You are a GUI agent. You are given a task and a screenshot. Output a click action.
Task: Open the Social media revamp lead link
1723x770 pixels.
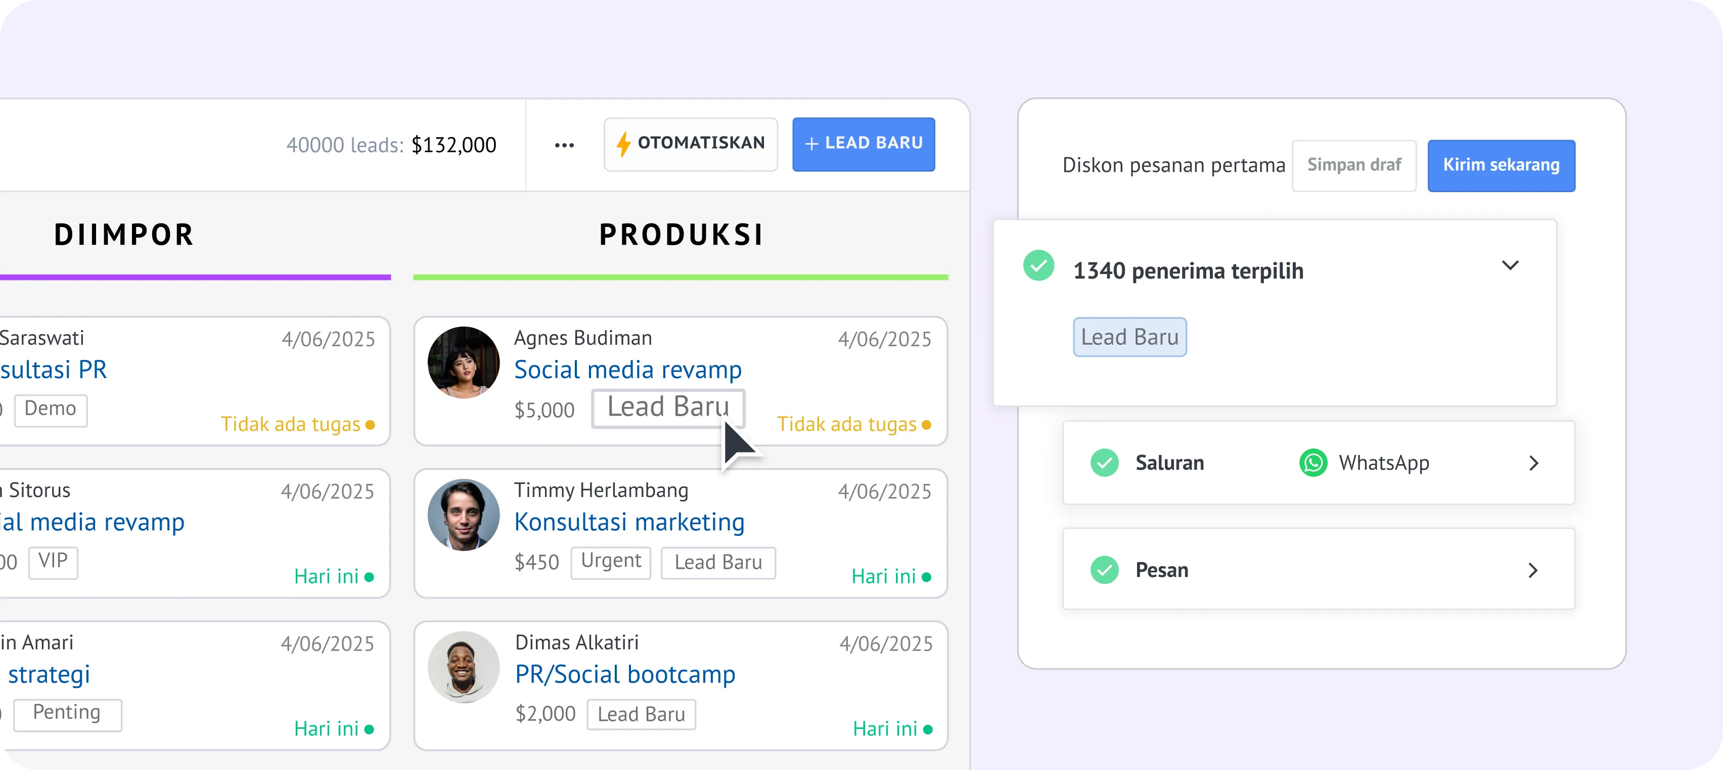[627, 370]
